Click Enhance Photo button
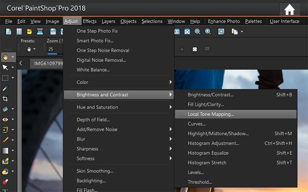This screenshot has width=308, height=192. (224, 21)
